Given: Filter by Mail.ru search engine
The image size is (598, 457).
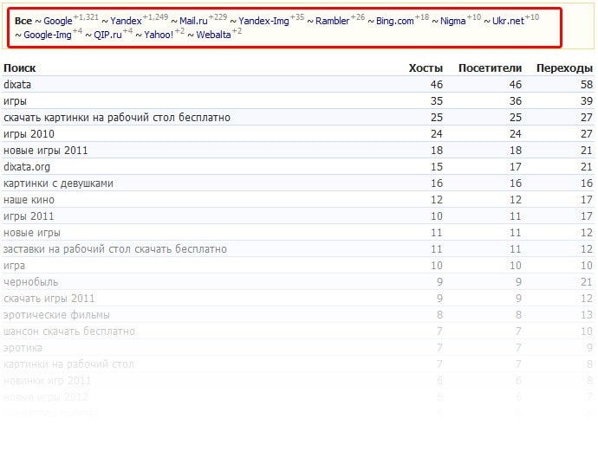Looking at the screenshot, I should coord(193,21).
